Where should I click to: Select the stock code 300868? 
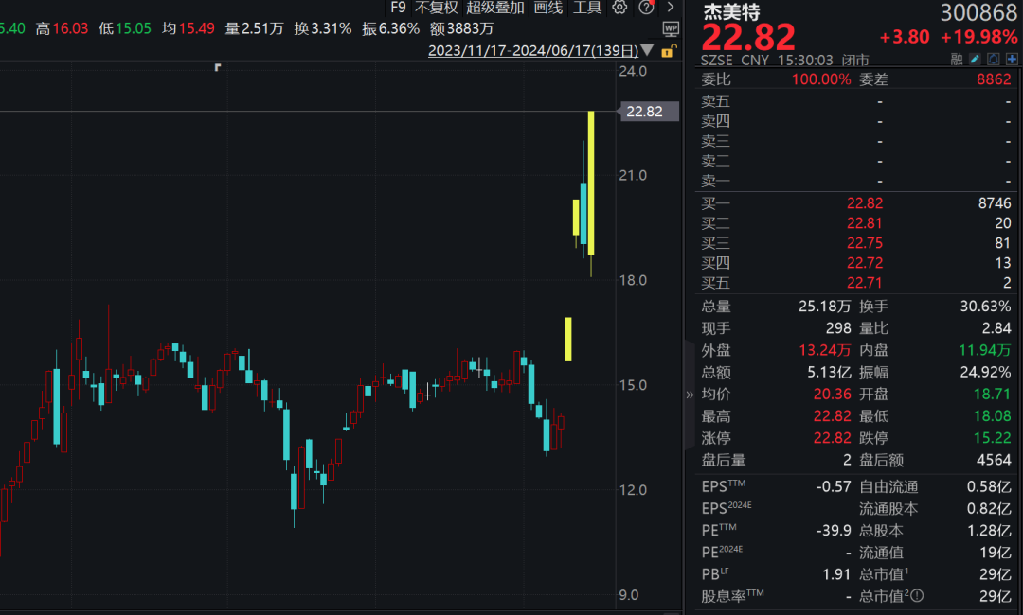tap(978, 12)
